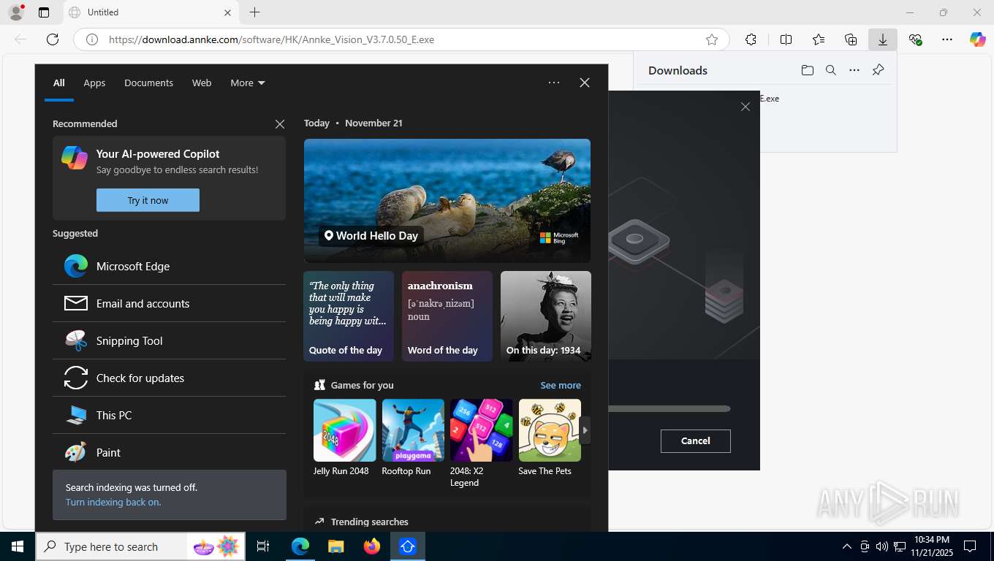Expand the More filter dropdown
994x561 pixels.
[x=248, y=83]
